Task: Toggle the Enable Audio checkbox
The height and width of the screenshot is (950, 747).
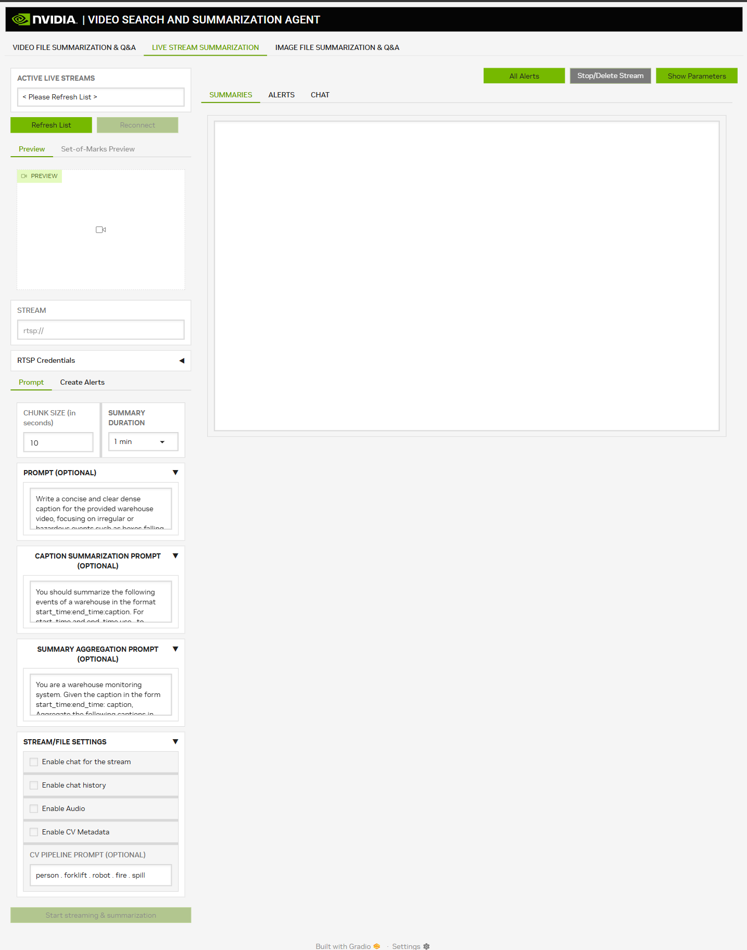Action: pos(34,808)
